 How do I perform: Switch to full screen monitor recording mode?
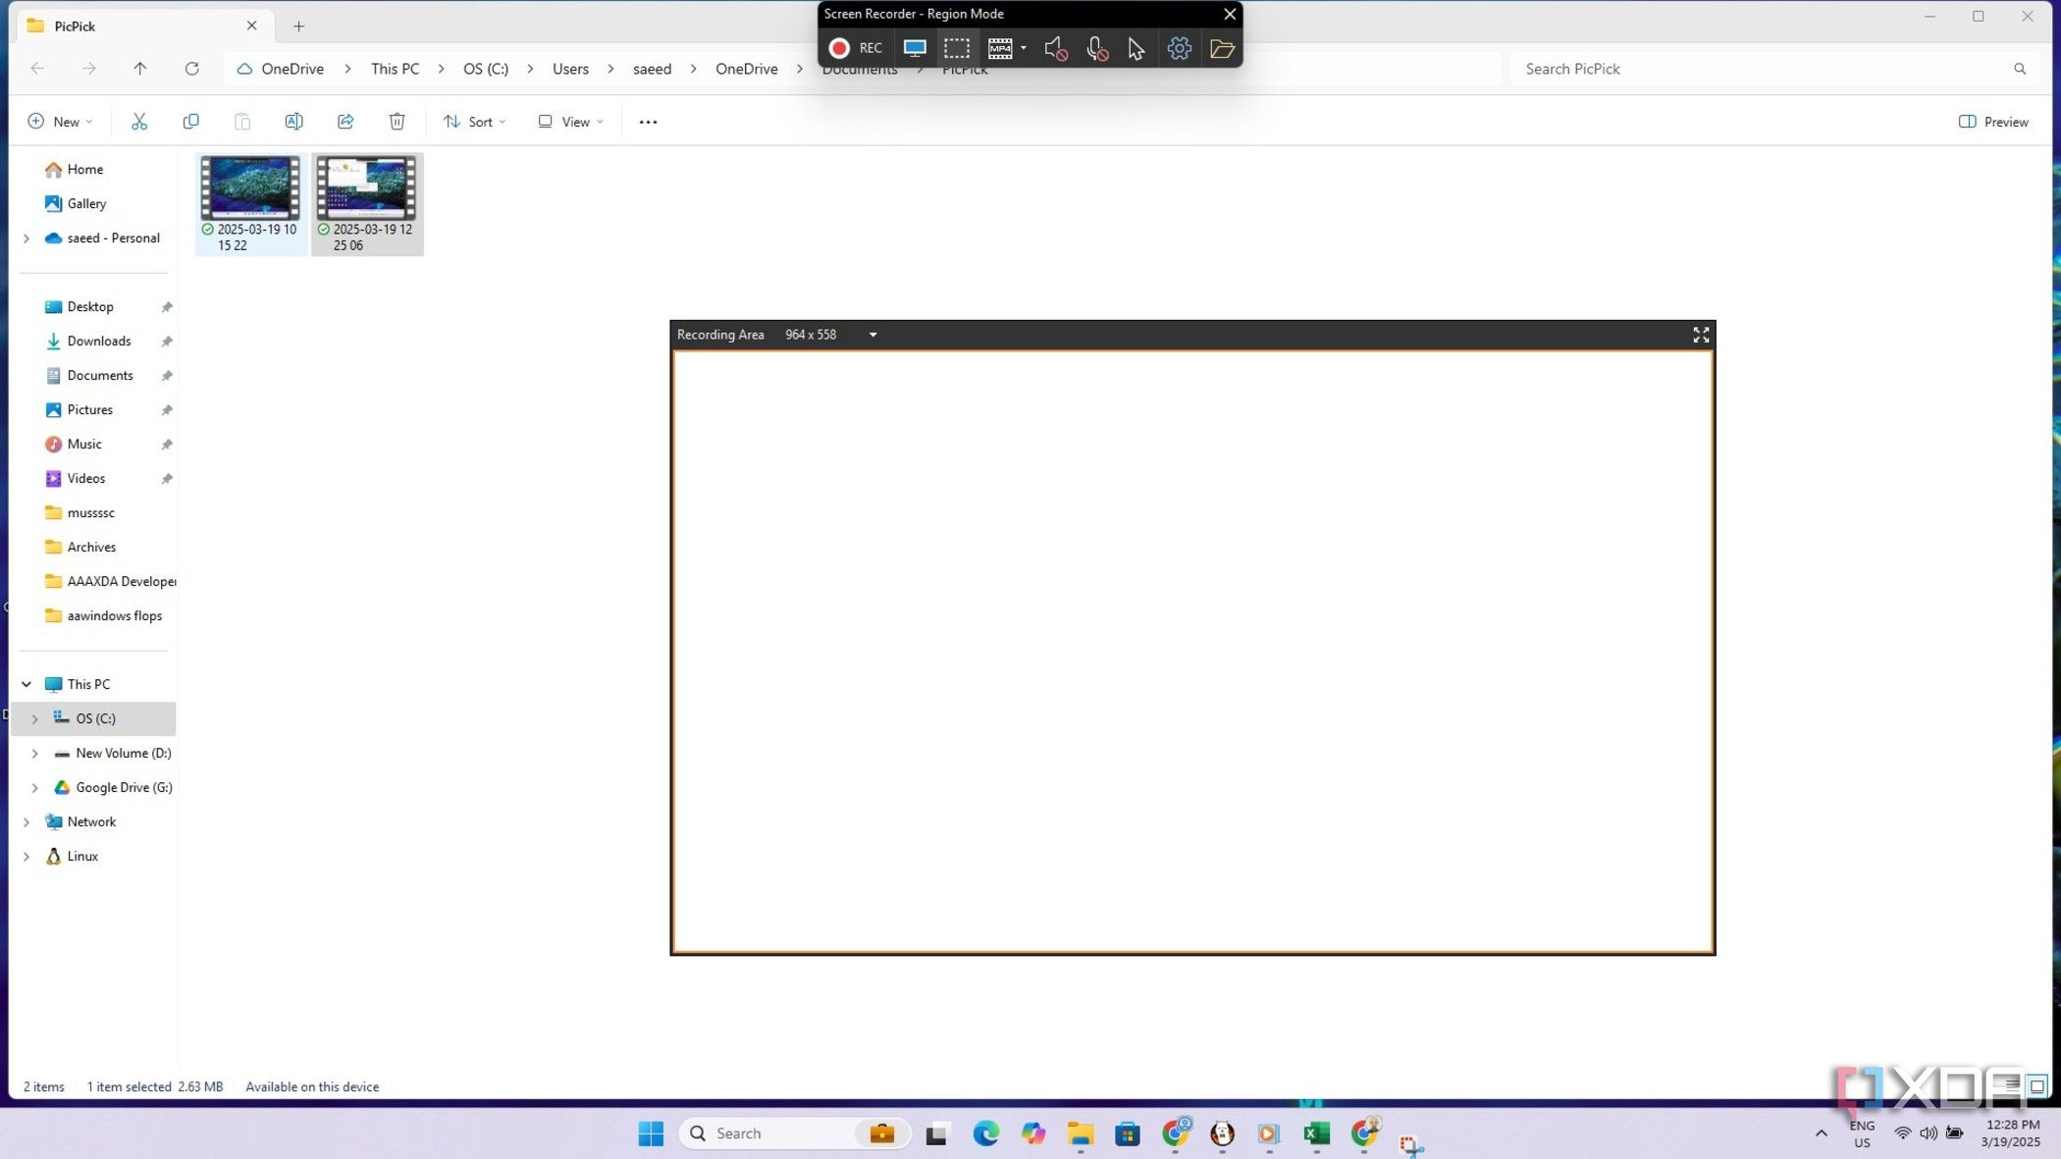click(x=914, y=48)
